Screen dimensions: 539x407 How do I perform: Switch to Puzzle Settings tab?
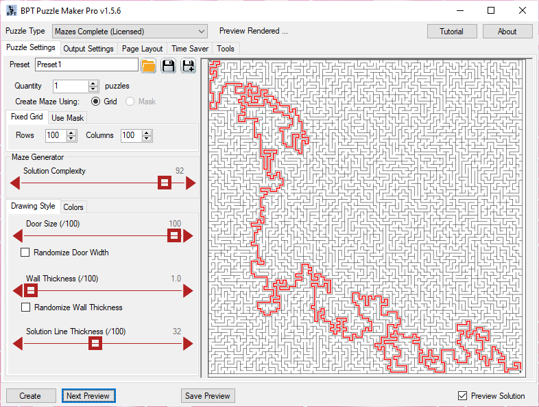[31, 47]
